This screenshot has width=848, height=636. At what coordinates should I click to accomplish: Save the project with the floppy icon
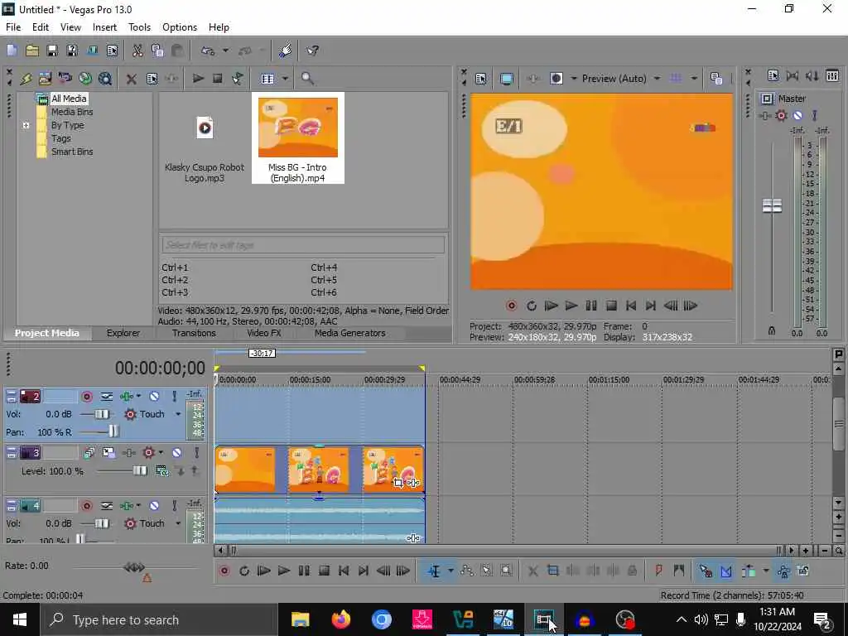point(52,51)
